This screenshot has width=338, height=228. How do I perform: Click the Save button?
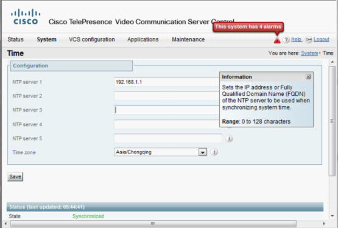click(x=15, y=176)
